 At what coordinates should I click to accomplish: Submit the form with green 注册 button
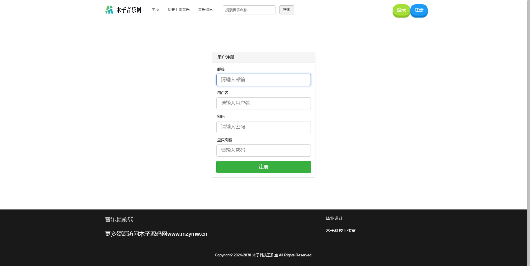(x=264, y=167)
